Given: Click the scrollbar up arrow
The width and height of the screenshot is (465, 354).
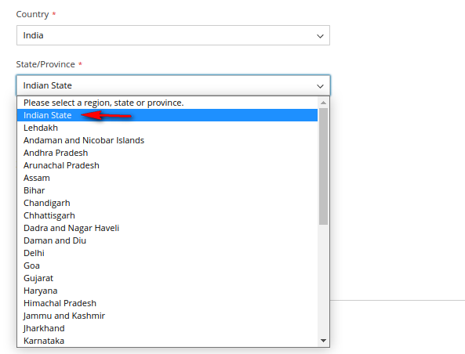Looking at the screenshot, I should 323,103.
